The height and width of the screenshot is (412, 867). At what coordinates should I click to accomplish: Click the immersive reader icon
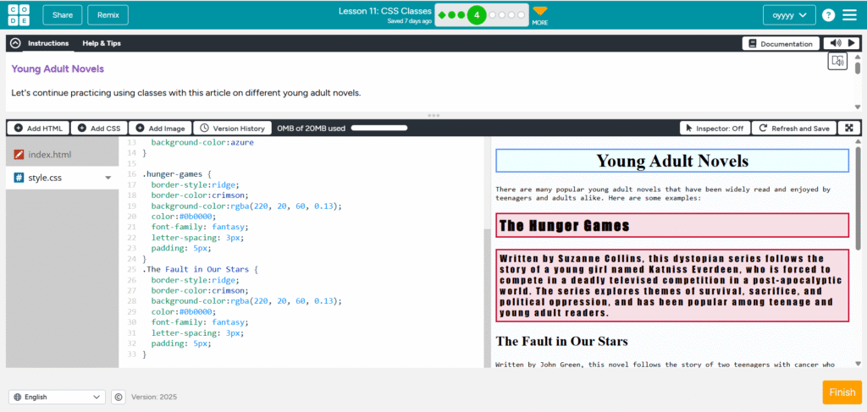pos(837,61)
